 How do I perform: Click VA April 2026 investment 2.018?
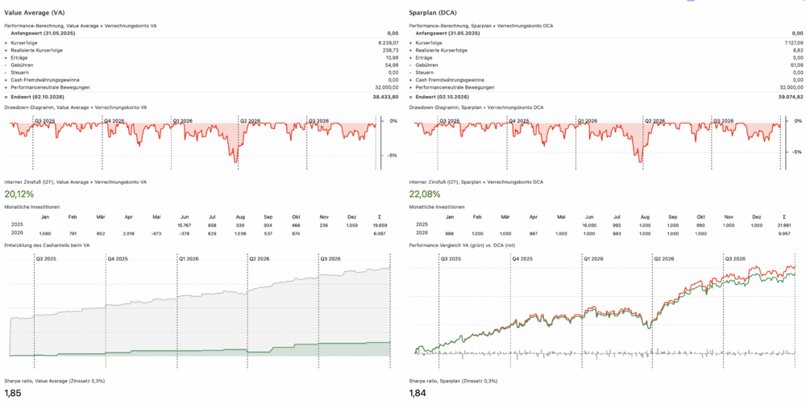point(127,233)
